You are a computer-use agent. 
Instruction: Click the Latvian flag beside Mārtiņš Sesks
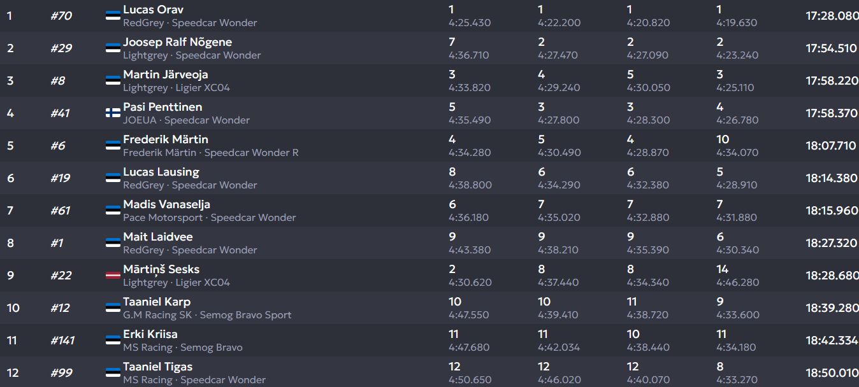pos(113,275)
